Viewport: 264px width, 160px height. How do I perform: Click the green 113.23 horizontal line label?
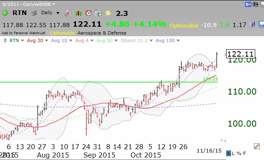point(210,79)
